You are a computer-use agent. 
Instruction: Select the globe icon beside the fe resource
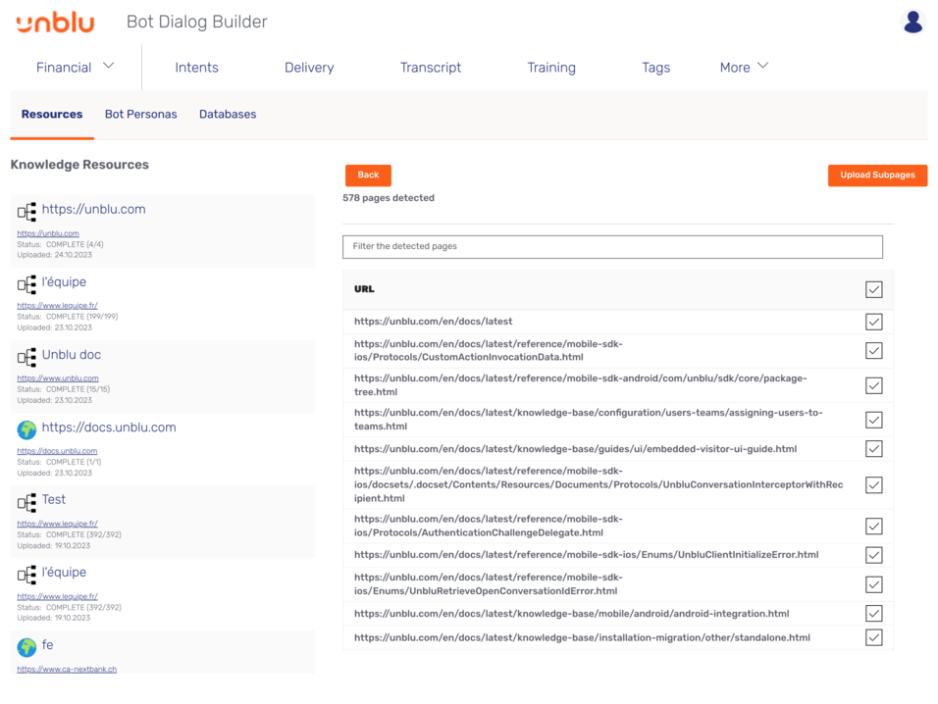[26, 645]
